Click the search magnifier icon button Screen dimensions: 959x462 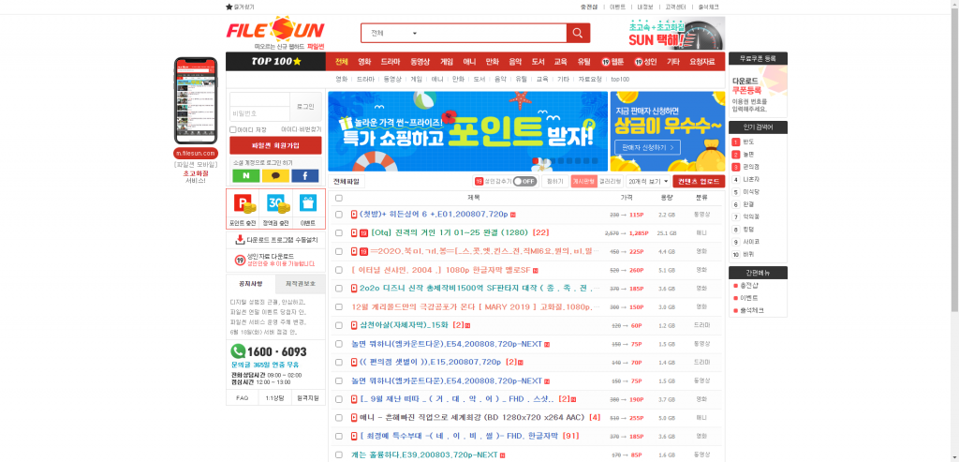pos(578,33)
